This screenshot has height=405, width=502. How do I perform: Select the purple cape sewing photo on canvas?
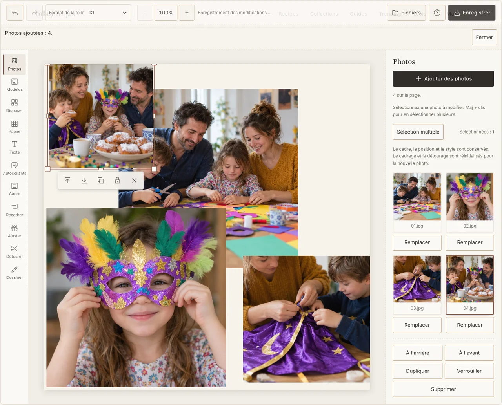(306, 319)
